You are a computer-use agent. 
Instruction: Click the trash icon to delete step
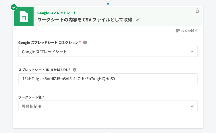point(197,11)
